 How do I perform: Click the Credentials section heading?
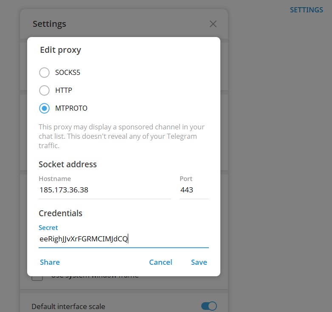coord(60,213)
